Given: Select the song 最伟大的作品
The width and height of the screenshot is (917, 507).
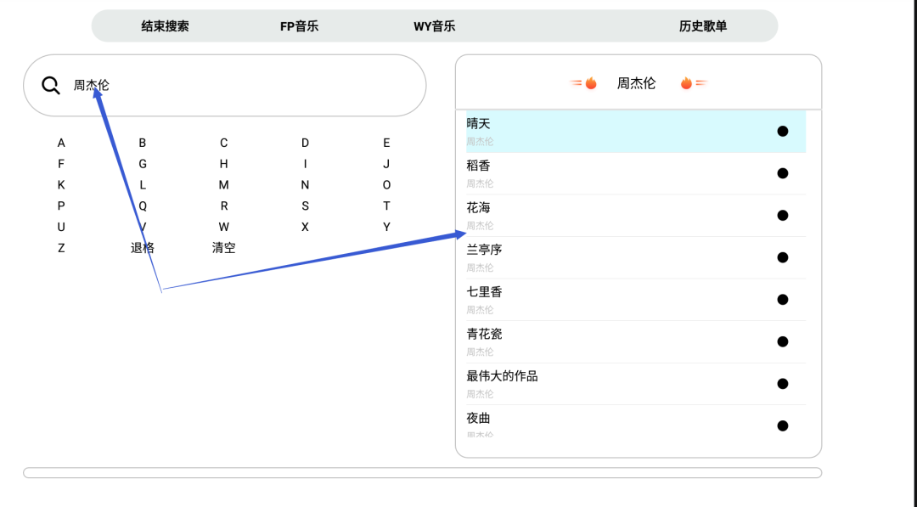Looking at the screenshot, I should (636, 384).
